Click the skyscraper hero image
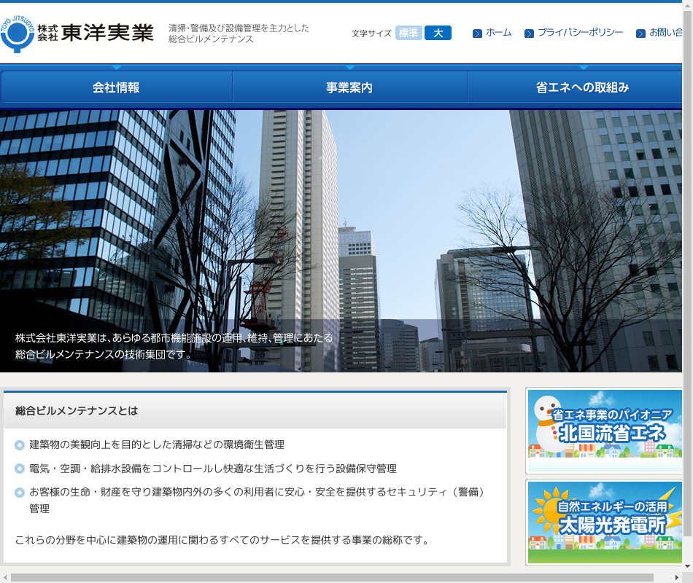 point(341,241)
